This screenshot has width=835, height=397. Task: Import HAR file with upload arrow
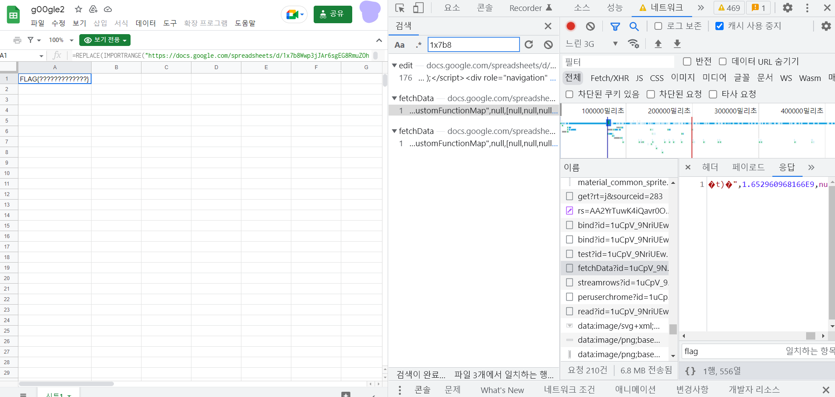pos(658,43)
